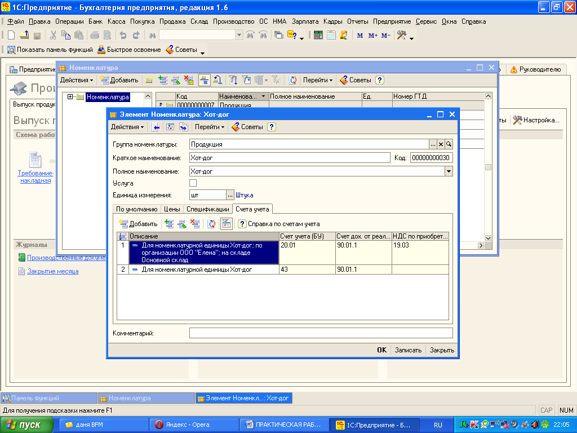Click the edit row pencil icon in Счета учета tab
Screen dimensions: 577x433
click(182, 224)
